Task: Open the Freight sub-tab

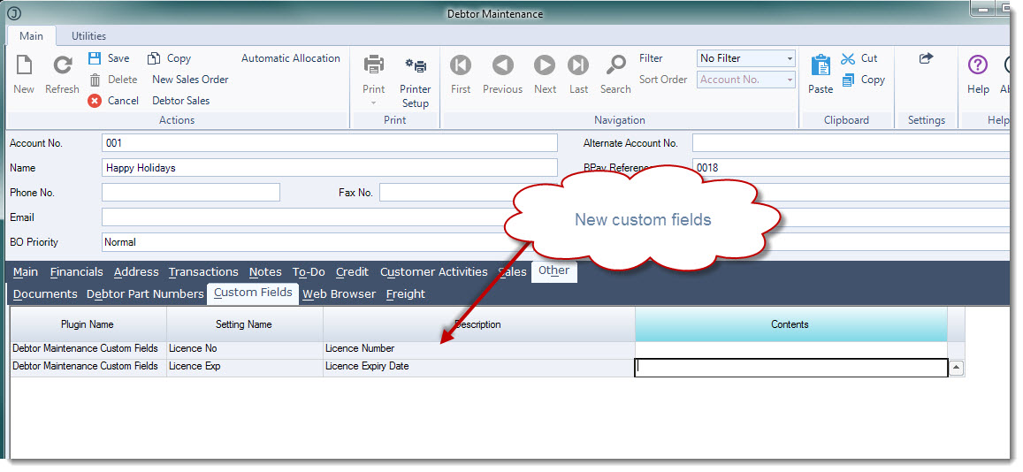Action: (406, 294)
